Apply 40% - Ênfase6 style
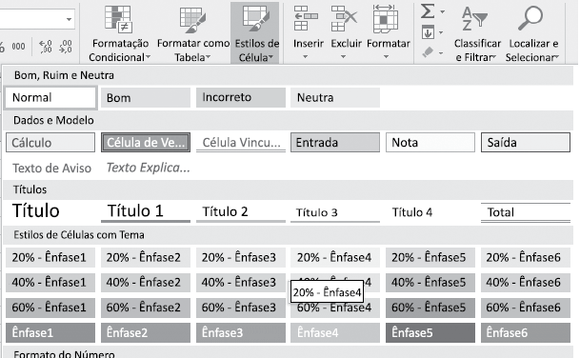The image size is (580, 358). [526, 283]
